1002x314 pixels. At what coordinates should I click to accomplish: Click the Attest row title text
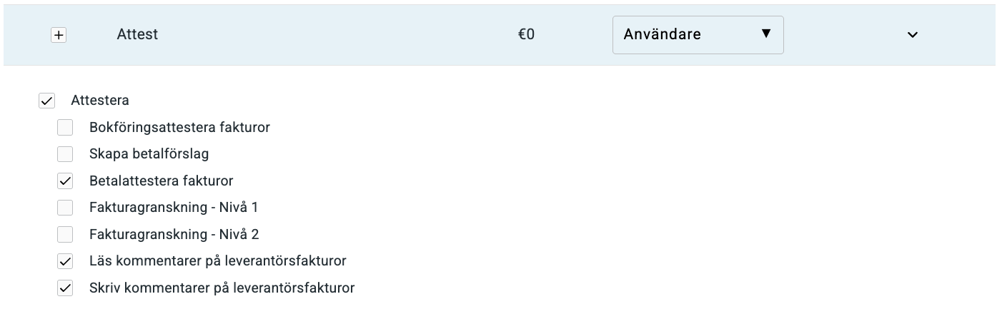[137, 34]
